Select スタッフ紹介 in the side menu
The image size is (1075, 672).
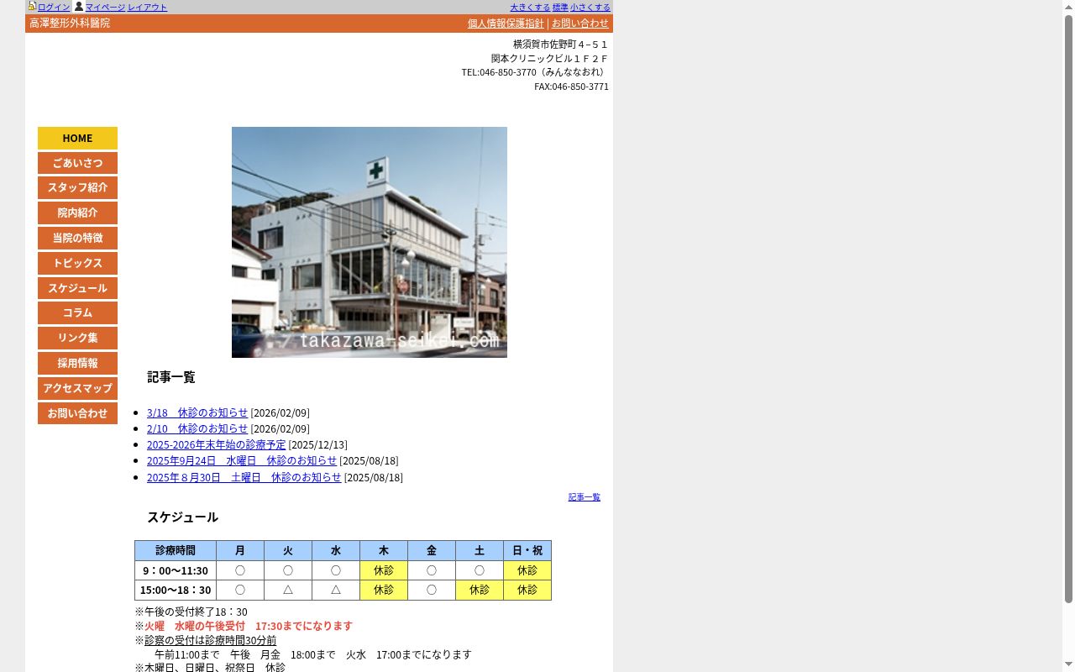[77, 188]
